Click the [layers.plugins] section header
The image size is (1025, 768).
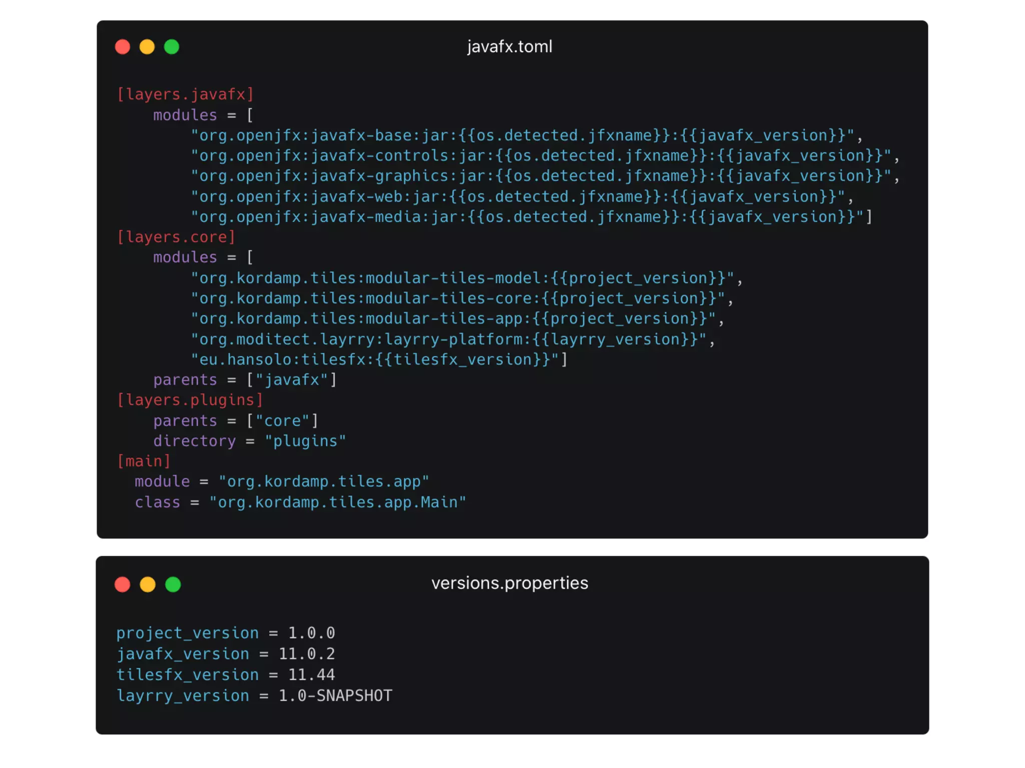190,400
